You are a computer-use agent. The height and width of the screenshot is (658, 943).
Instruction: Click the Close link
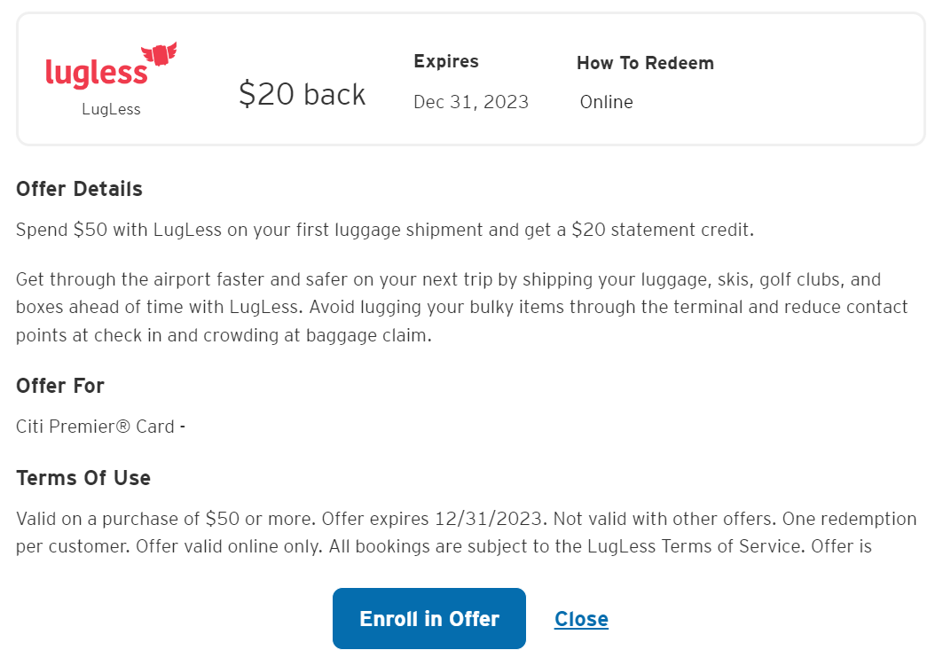click(581, 618)
